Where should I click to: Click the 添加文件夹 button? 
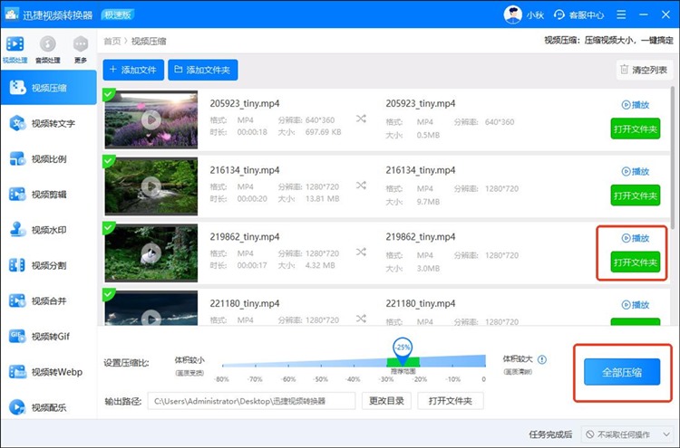[202, 70]
